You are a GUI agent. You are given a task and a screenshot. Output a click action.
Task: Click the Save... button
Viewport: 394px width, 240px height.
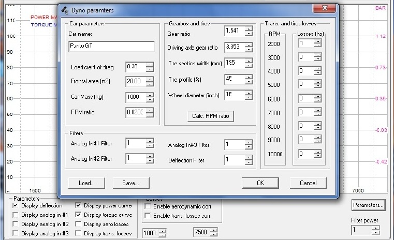130,183
